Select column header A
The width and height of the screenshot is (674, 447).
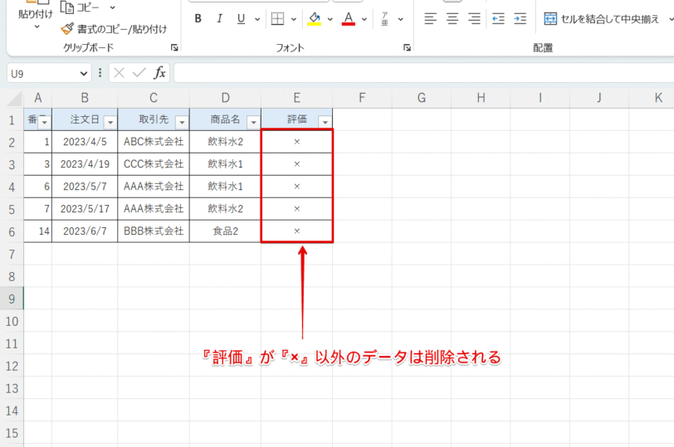tap(38, 99)
